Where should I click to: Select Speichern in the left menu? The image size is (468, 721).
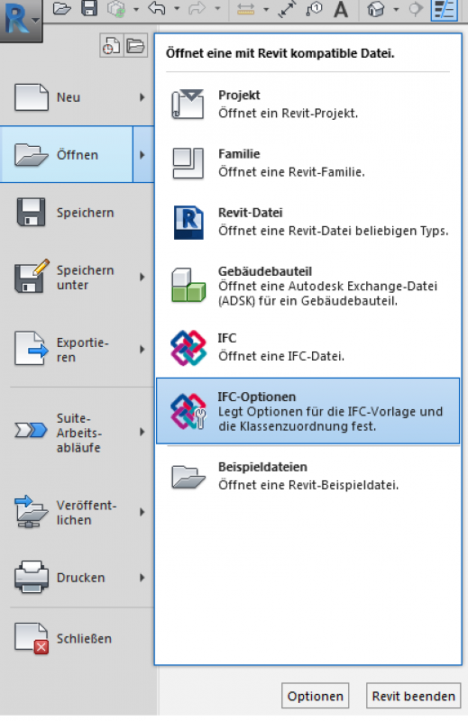77,213
